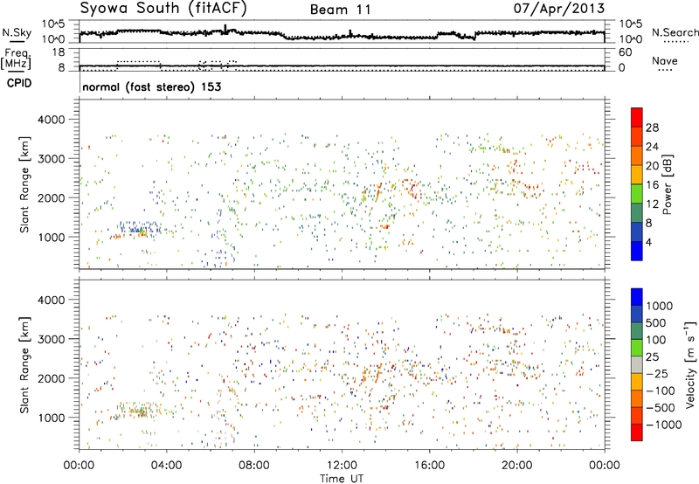Click the '04:00' time axis tick label
The width and height of the screenshot is (699, 484).
[166, 466]
